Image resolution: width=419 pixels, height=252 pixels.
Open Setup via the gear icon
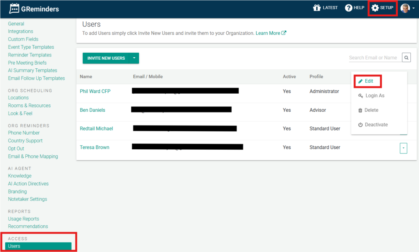pyautogui.click(x=375, y=8)
